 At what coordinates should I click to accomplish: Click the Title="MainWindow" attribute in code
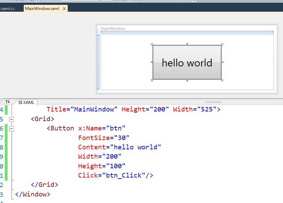pos(82,109)
